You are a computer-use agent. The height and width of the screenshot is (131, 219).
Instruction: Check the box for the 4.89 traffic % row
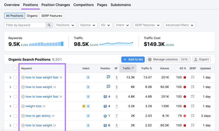pos(15,97)
